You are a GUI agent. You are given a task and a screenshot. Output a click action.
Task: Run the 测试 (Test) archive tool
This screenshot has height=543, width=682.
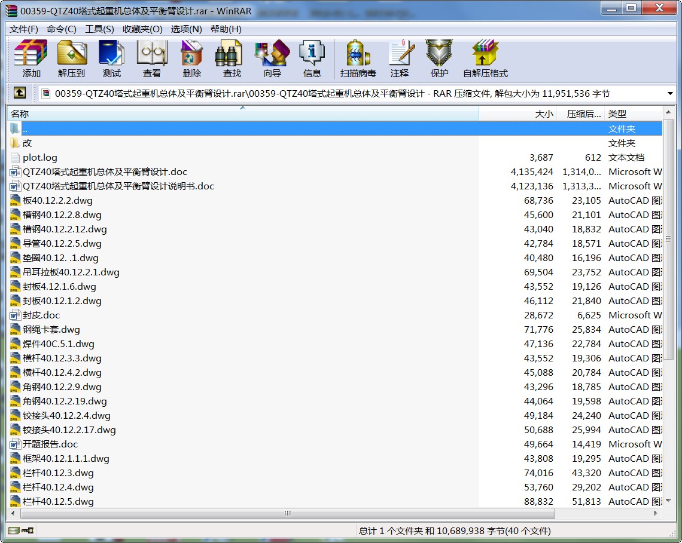coord(111,59)
